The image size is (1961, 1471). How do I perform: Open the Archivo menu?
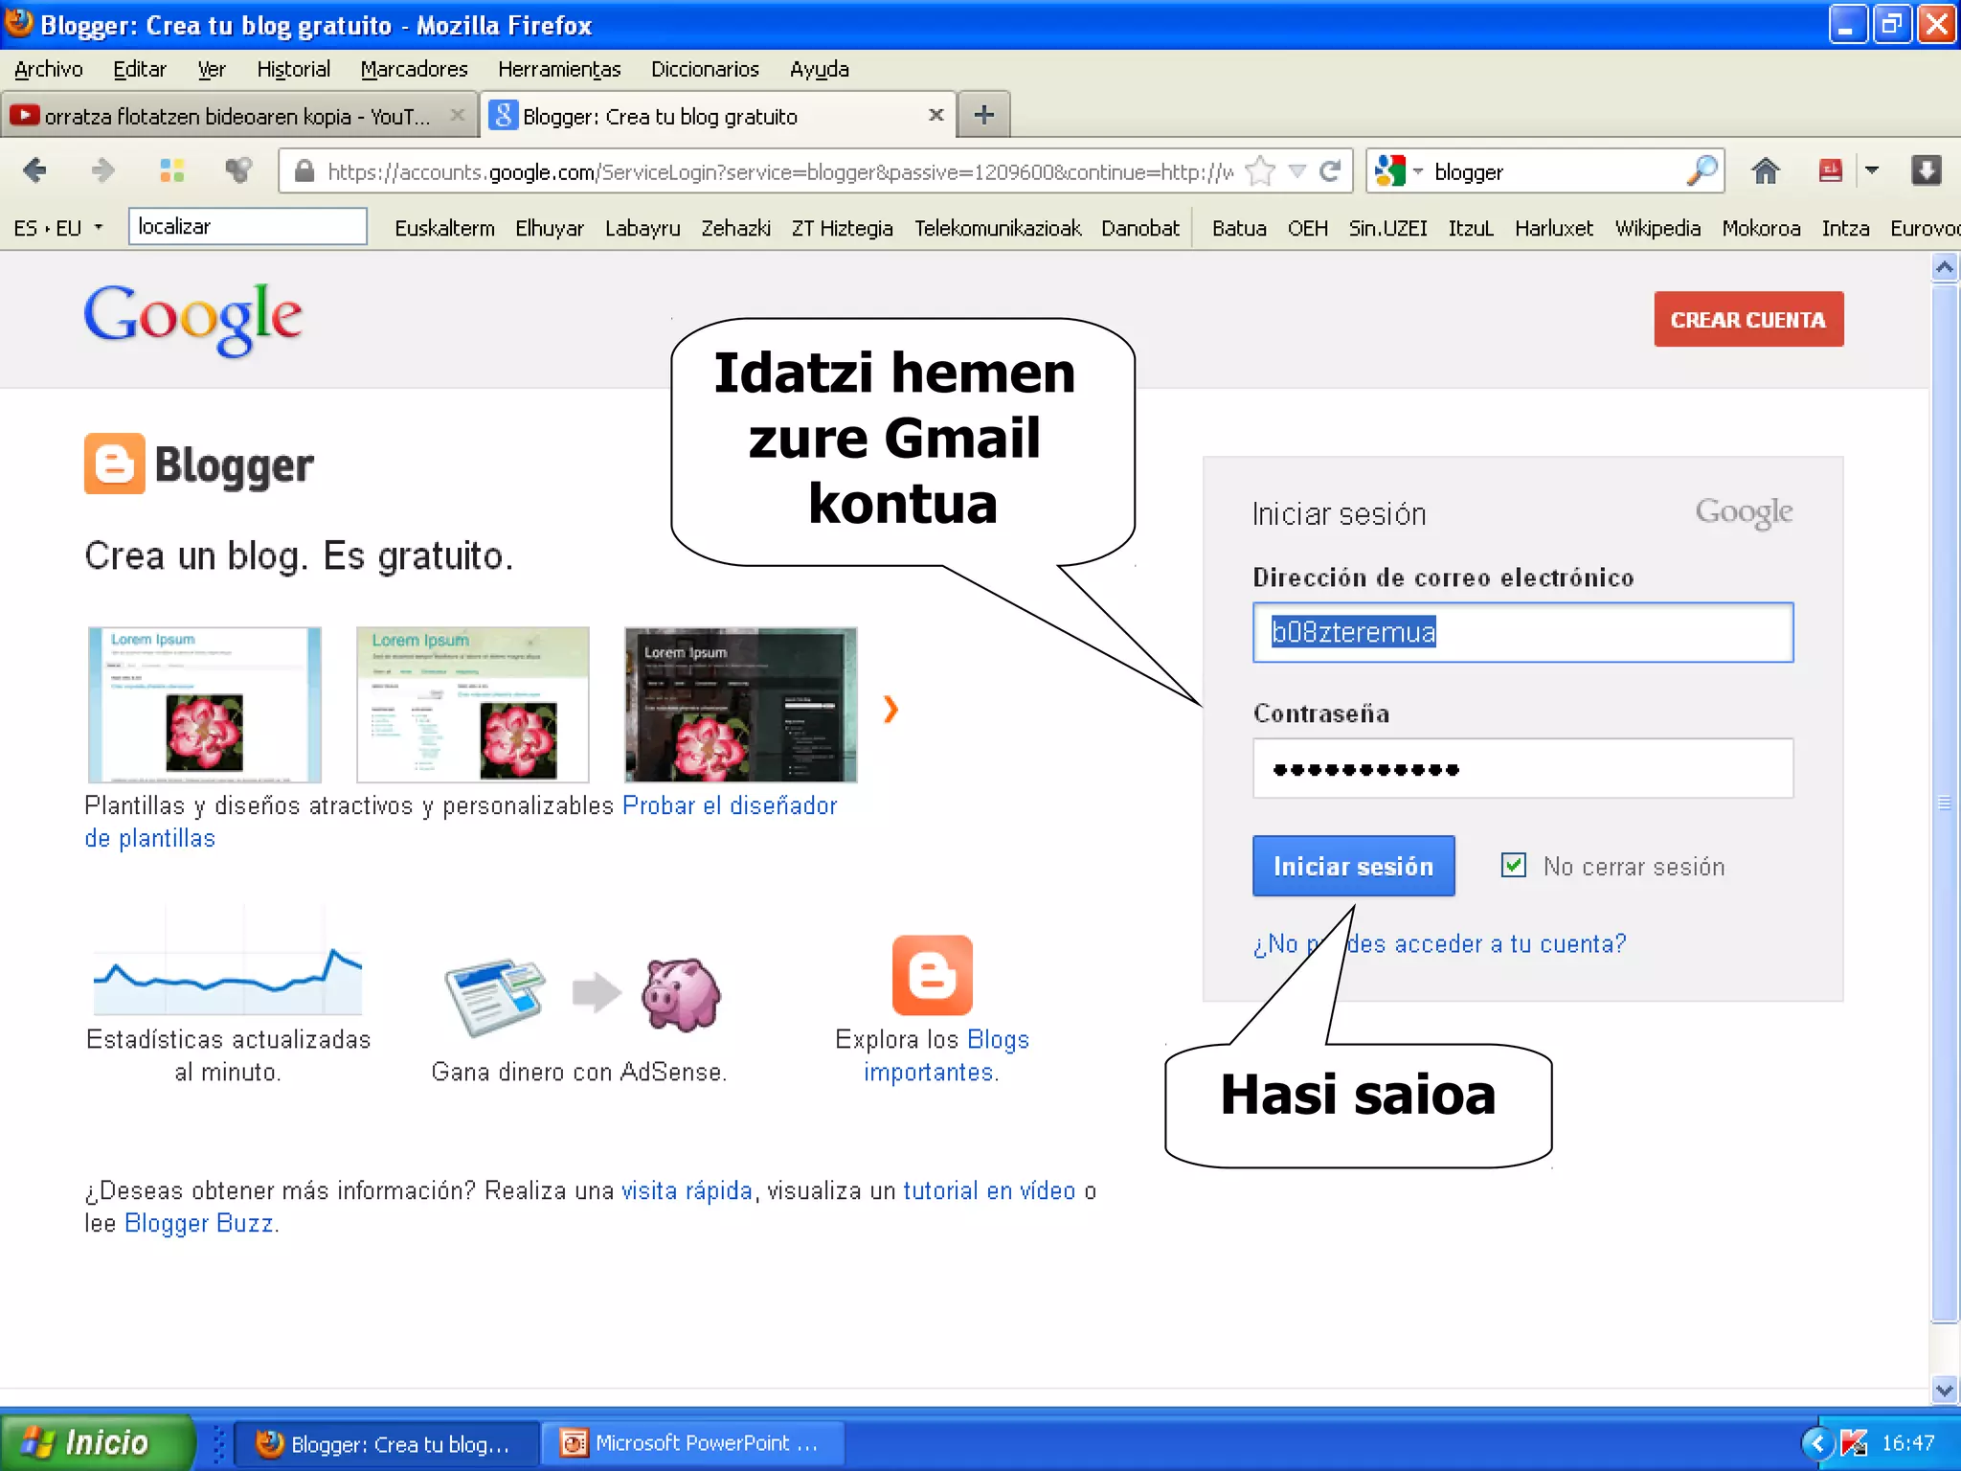[x=48, y=69]
